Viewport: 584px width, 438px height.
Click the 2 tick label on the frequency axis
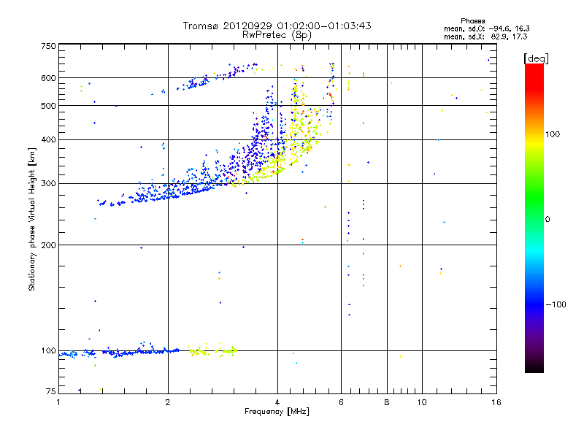[168, 402]
